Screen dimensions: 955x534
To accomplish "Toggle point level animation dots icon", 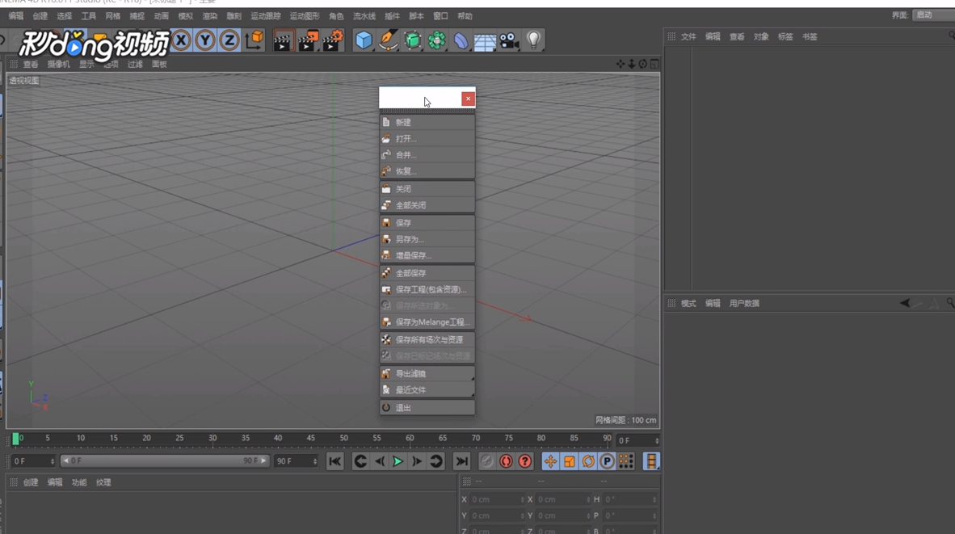I will [625, 461].
